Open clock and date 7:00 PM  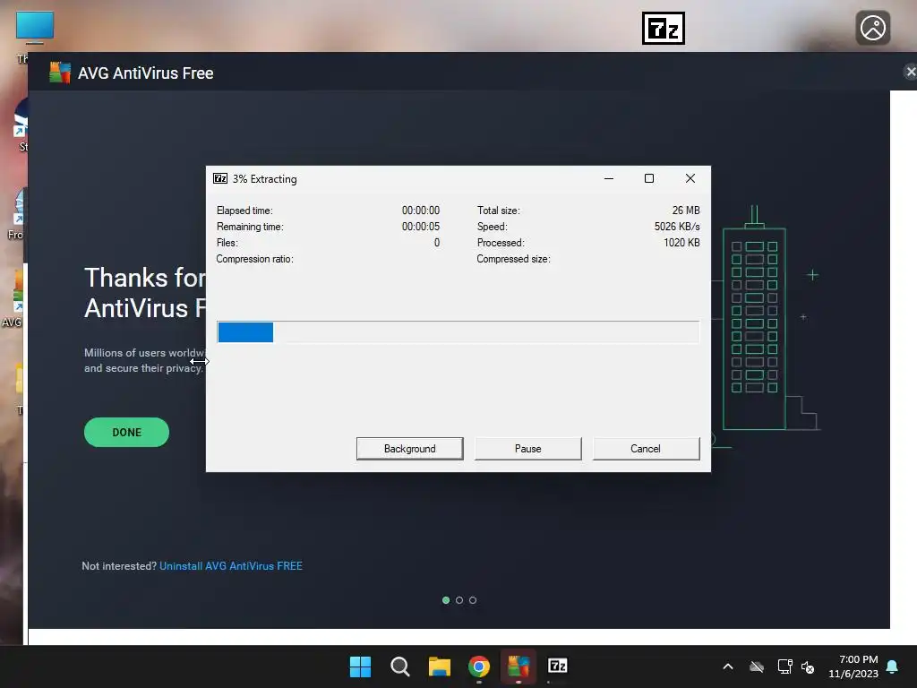853,666
